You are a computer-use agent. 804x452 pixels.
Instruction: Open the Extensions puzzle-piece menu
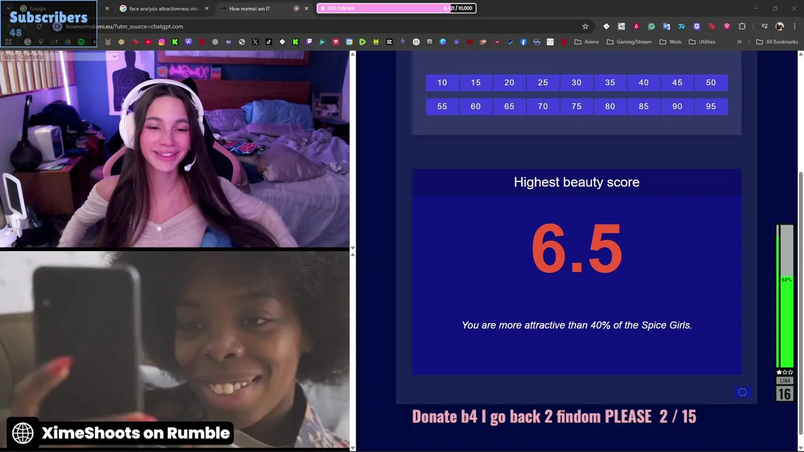742,26
